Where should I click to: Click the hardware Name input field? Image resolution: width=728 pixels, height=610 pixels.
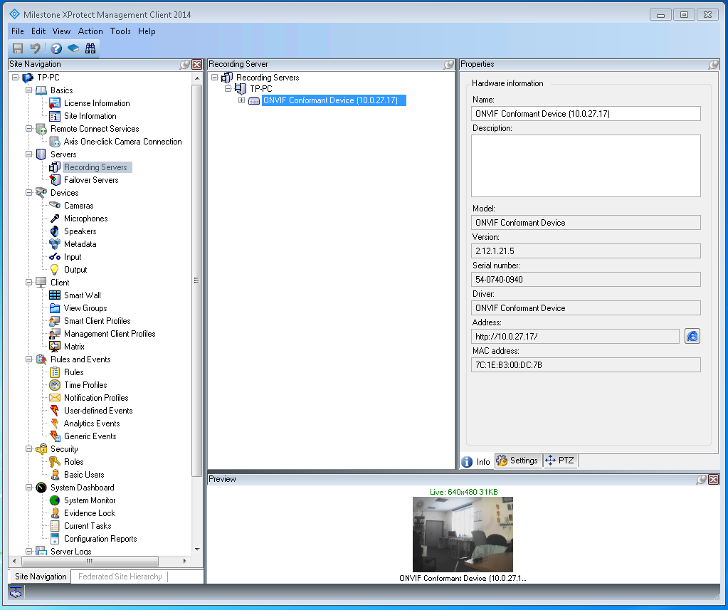pos(586,114)
